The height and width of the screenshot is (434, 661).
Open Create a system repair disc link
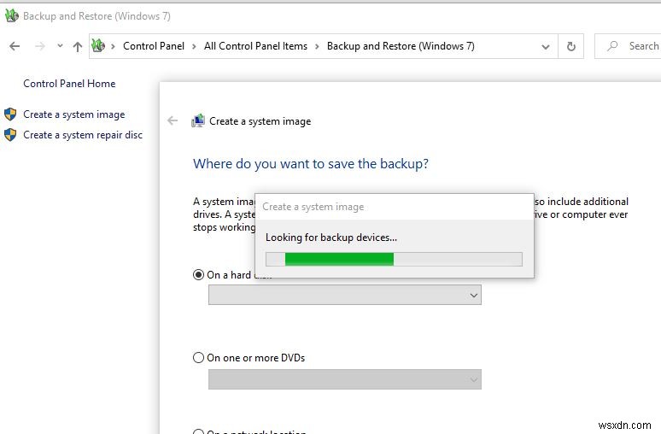click(x=83, y=135)
